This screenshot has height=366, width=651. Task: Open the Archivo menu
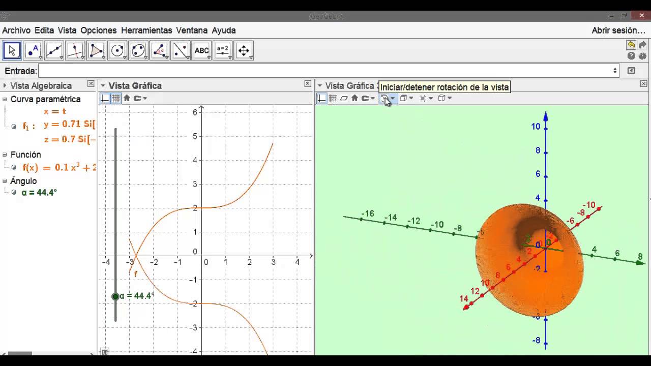pos(16,30)
